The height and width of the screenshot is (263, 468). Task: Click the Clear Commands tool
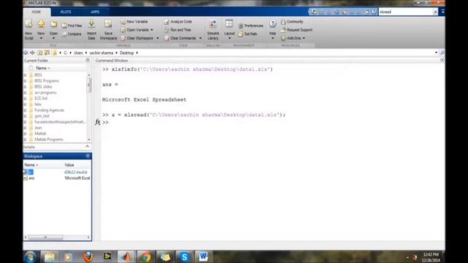[x=181, y=38]
